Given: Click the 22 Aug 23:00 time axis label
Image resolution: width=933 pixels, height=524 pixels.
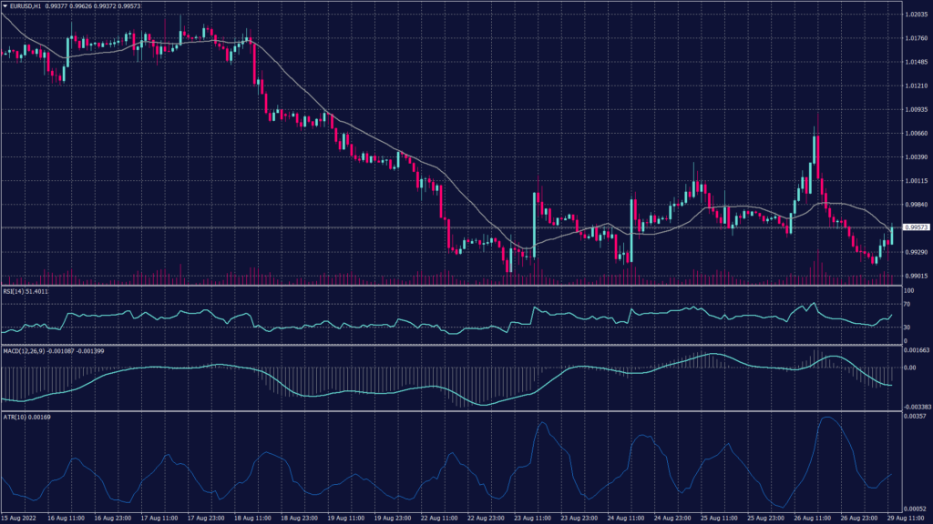Looking at the screenshot, I should click(x=487, y=516).
